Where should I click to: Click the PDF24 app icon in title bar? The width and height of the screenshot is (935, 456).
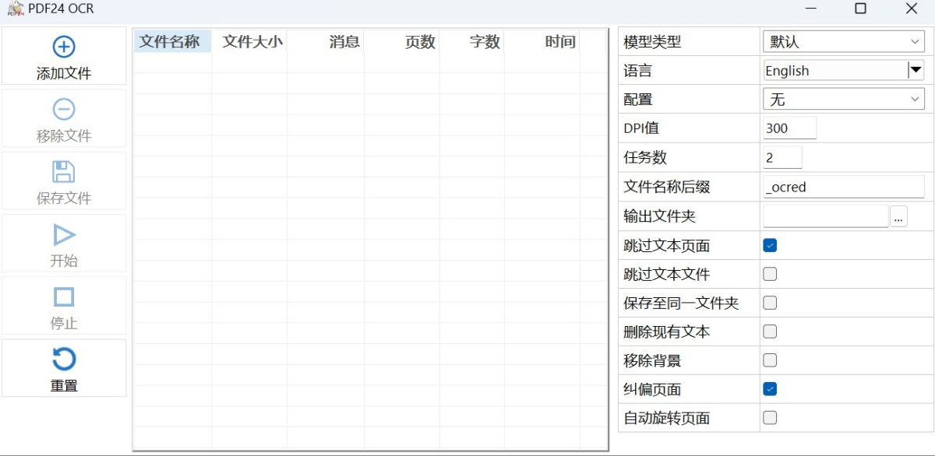(x=15, y=9)
